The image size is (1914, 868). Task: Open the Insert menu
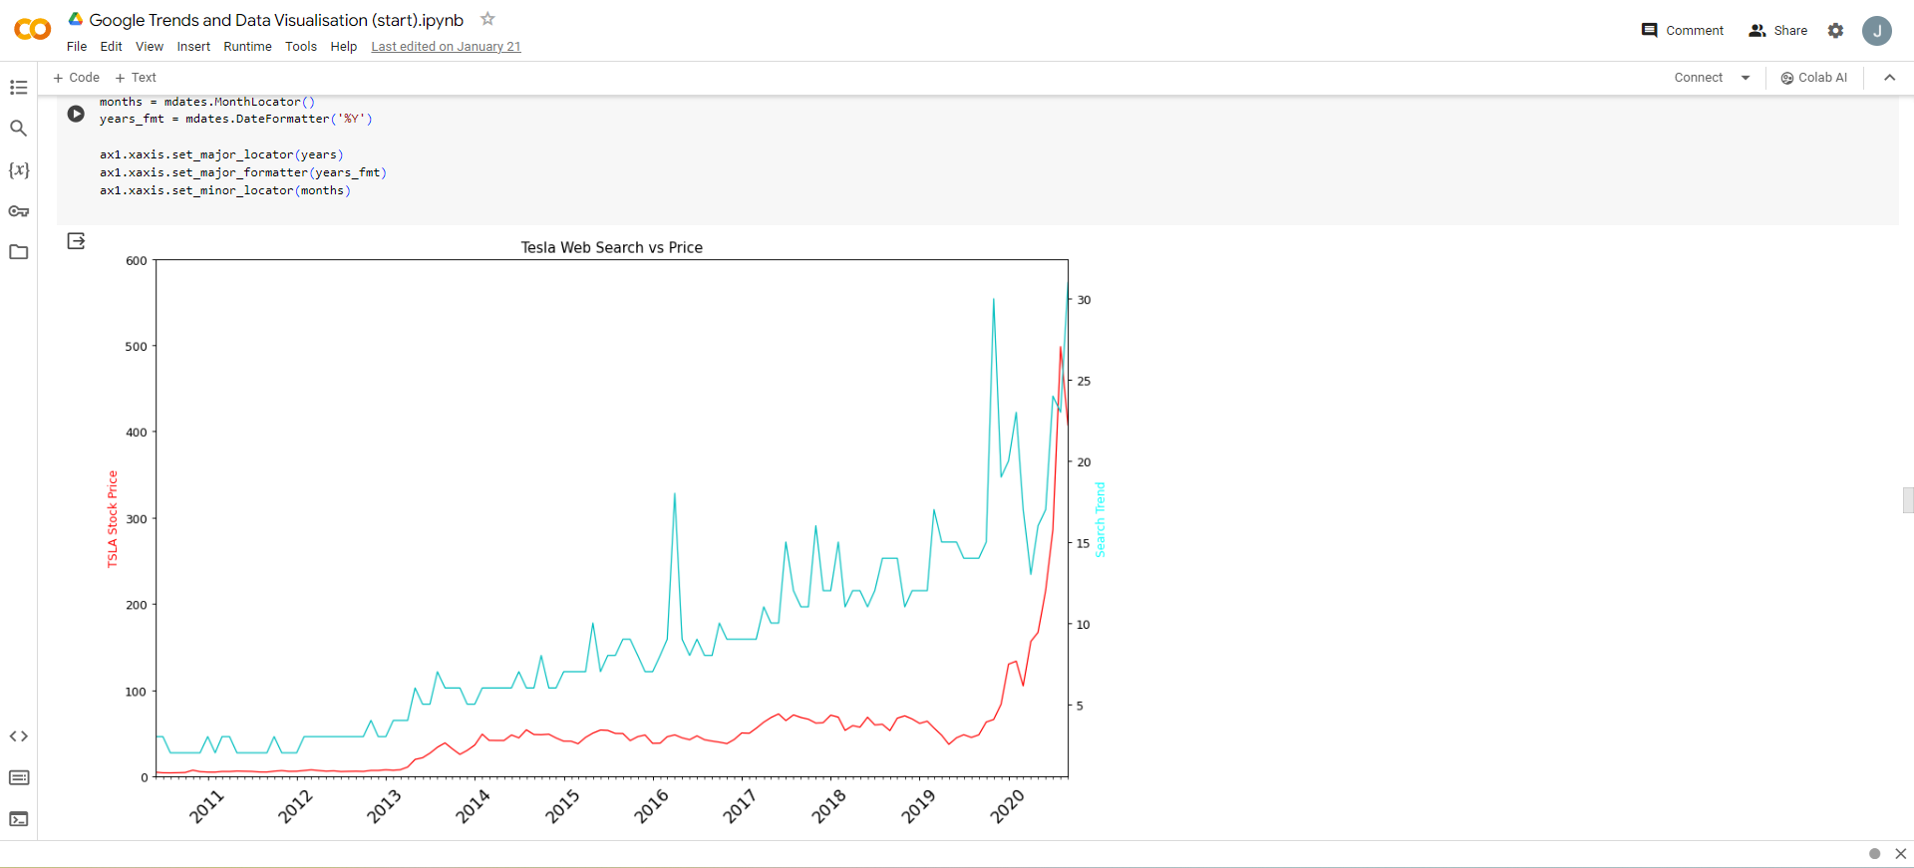(x=193, y=47)
